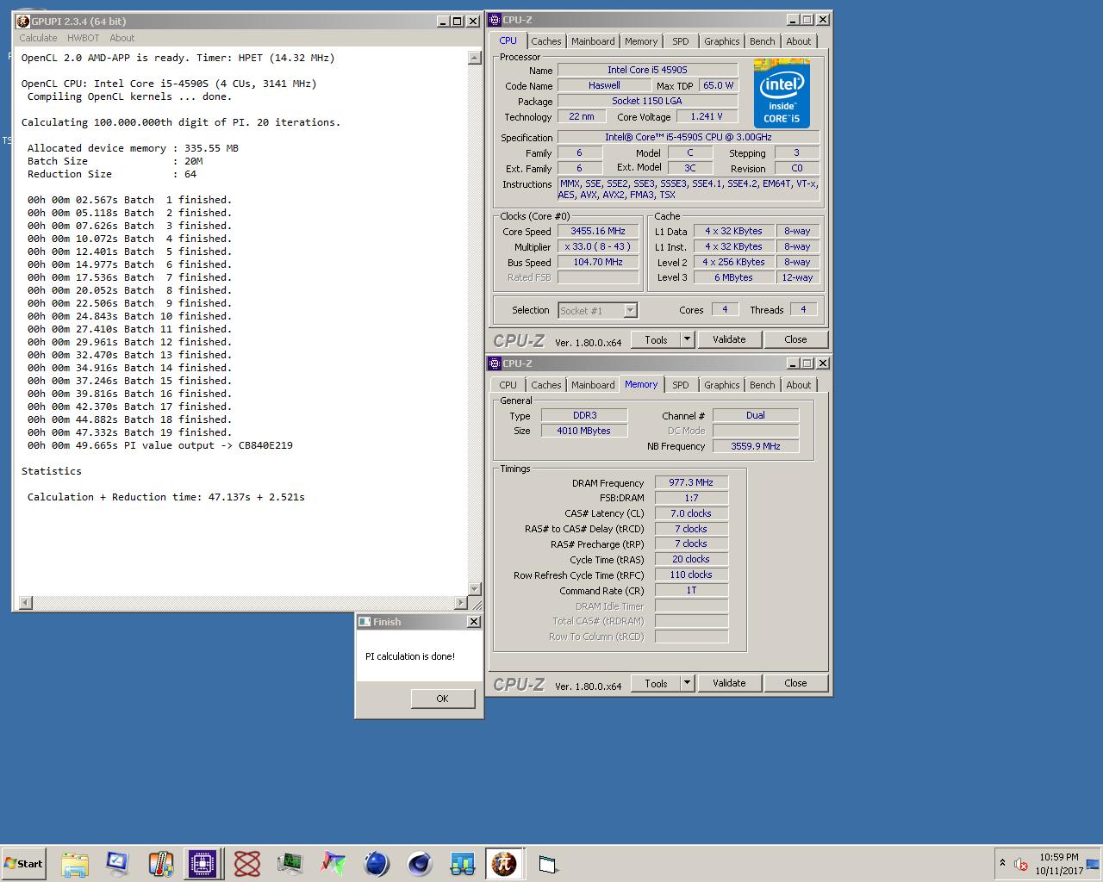Click the muted volume speaker tray icon
The width and height of the screenshot is (1103, 882).
(1021, 864)
